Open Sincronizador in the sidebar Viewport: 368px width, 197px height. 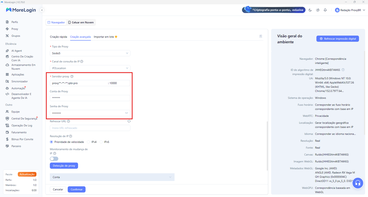(x=20, y=81)
